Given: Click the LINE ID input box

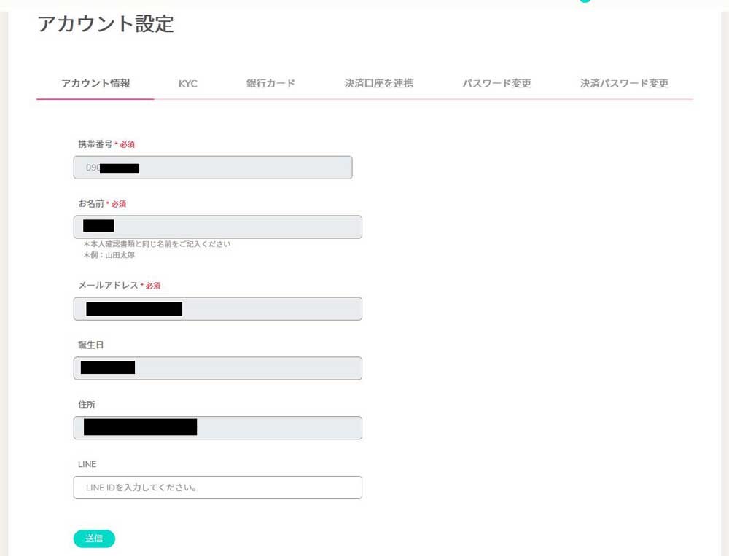Looking at the screenshot, I should [217, 488].
